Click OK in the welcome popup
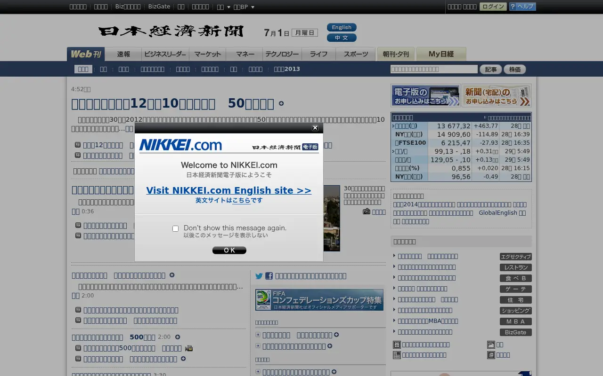The image size is (603, 376). pos(229,250)
